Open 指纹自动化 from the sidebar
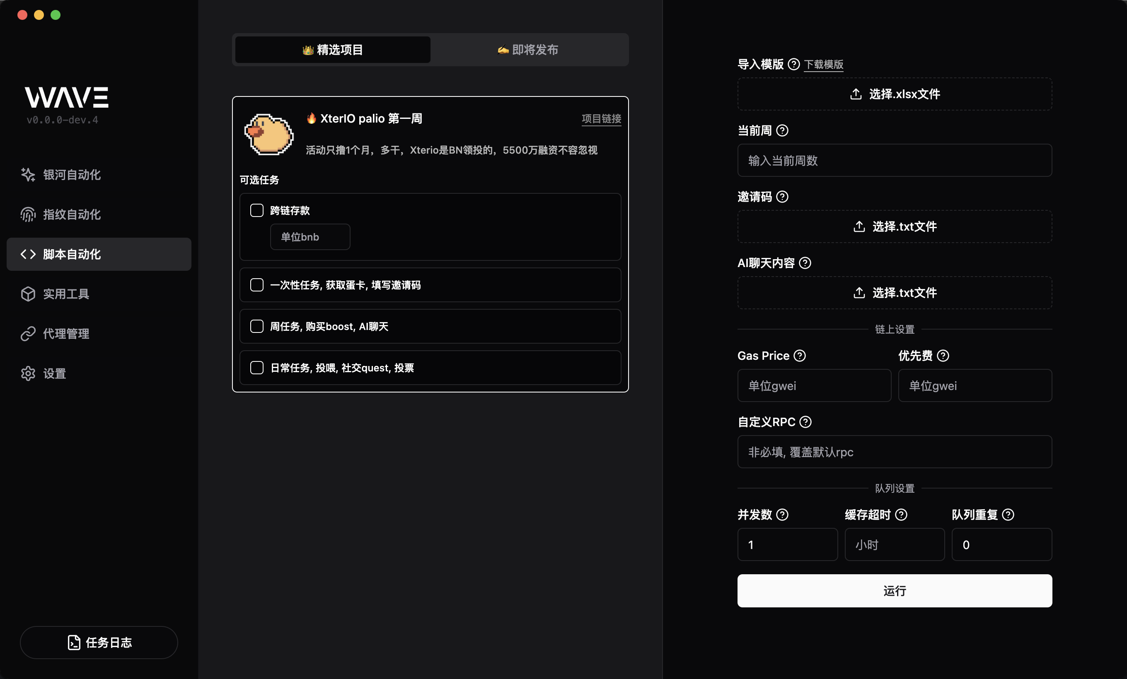 pyautogui.click(x=71, y=215)
